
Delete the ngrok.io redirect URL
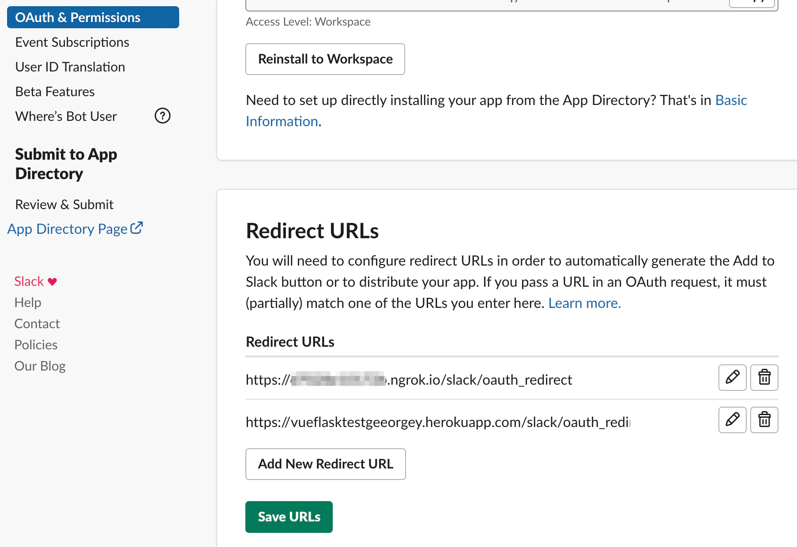coord(764,378)
